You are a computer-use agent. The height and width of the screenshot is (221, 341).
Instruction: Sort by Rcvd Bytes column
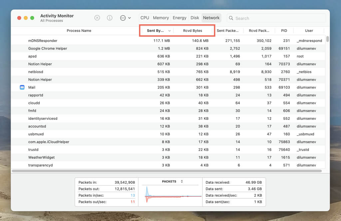click(x=192, y=31)
